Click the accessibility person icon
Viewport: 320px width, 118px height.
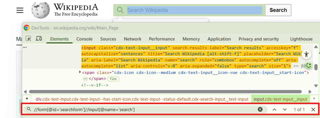tap(306, 54)
